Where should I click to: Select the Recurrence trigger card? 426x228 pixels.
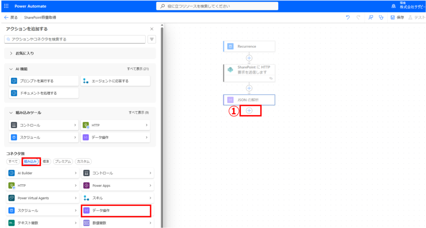click(249, 47)
